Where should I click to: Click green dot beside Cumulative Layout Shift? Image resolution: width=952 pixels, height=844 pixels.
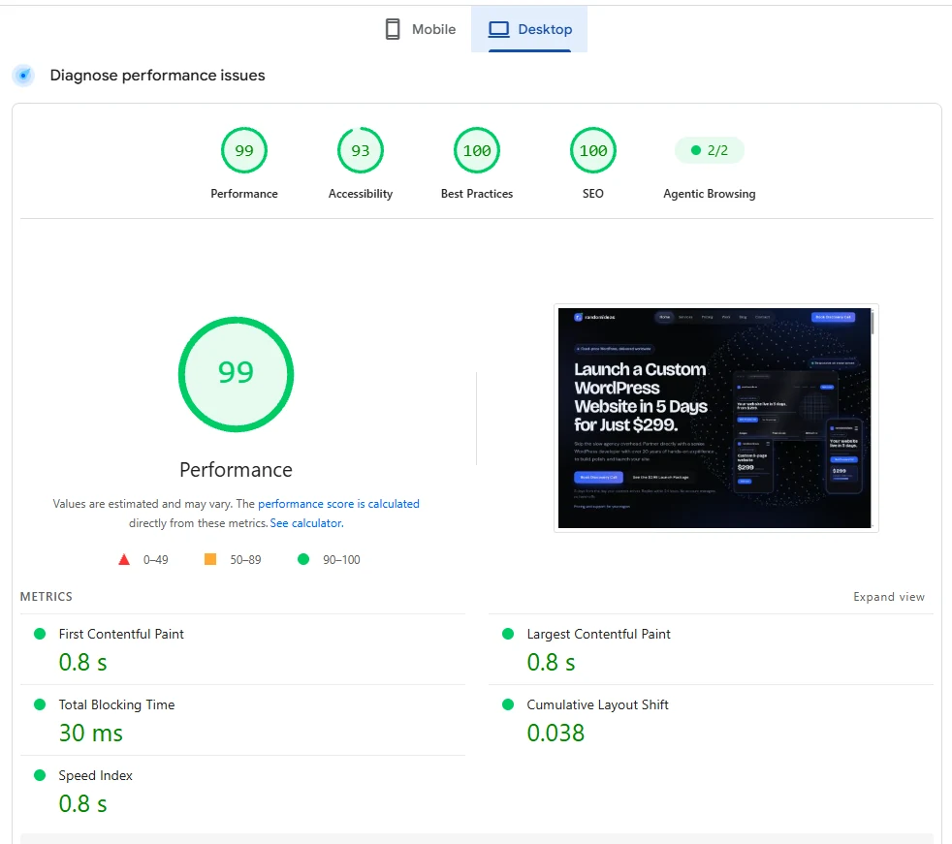(508, 704)
